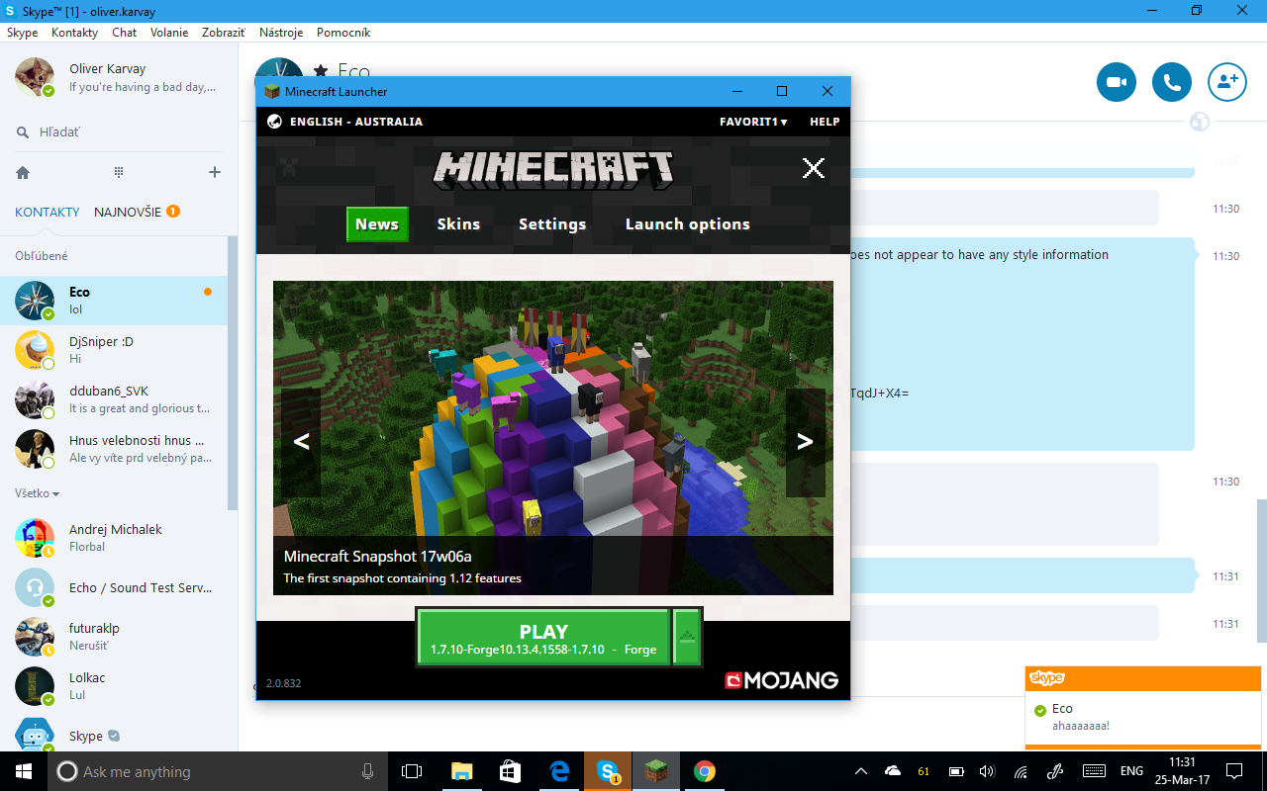The height and width of the screenshot is (791, 1267).
Task: Open the Volanie menu
Action: 169,33
